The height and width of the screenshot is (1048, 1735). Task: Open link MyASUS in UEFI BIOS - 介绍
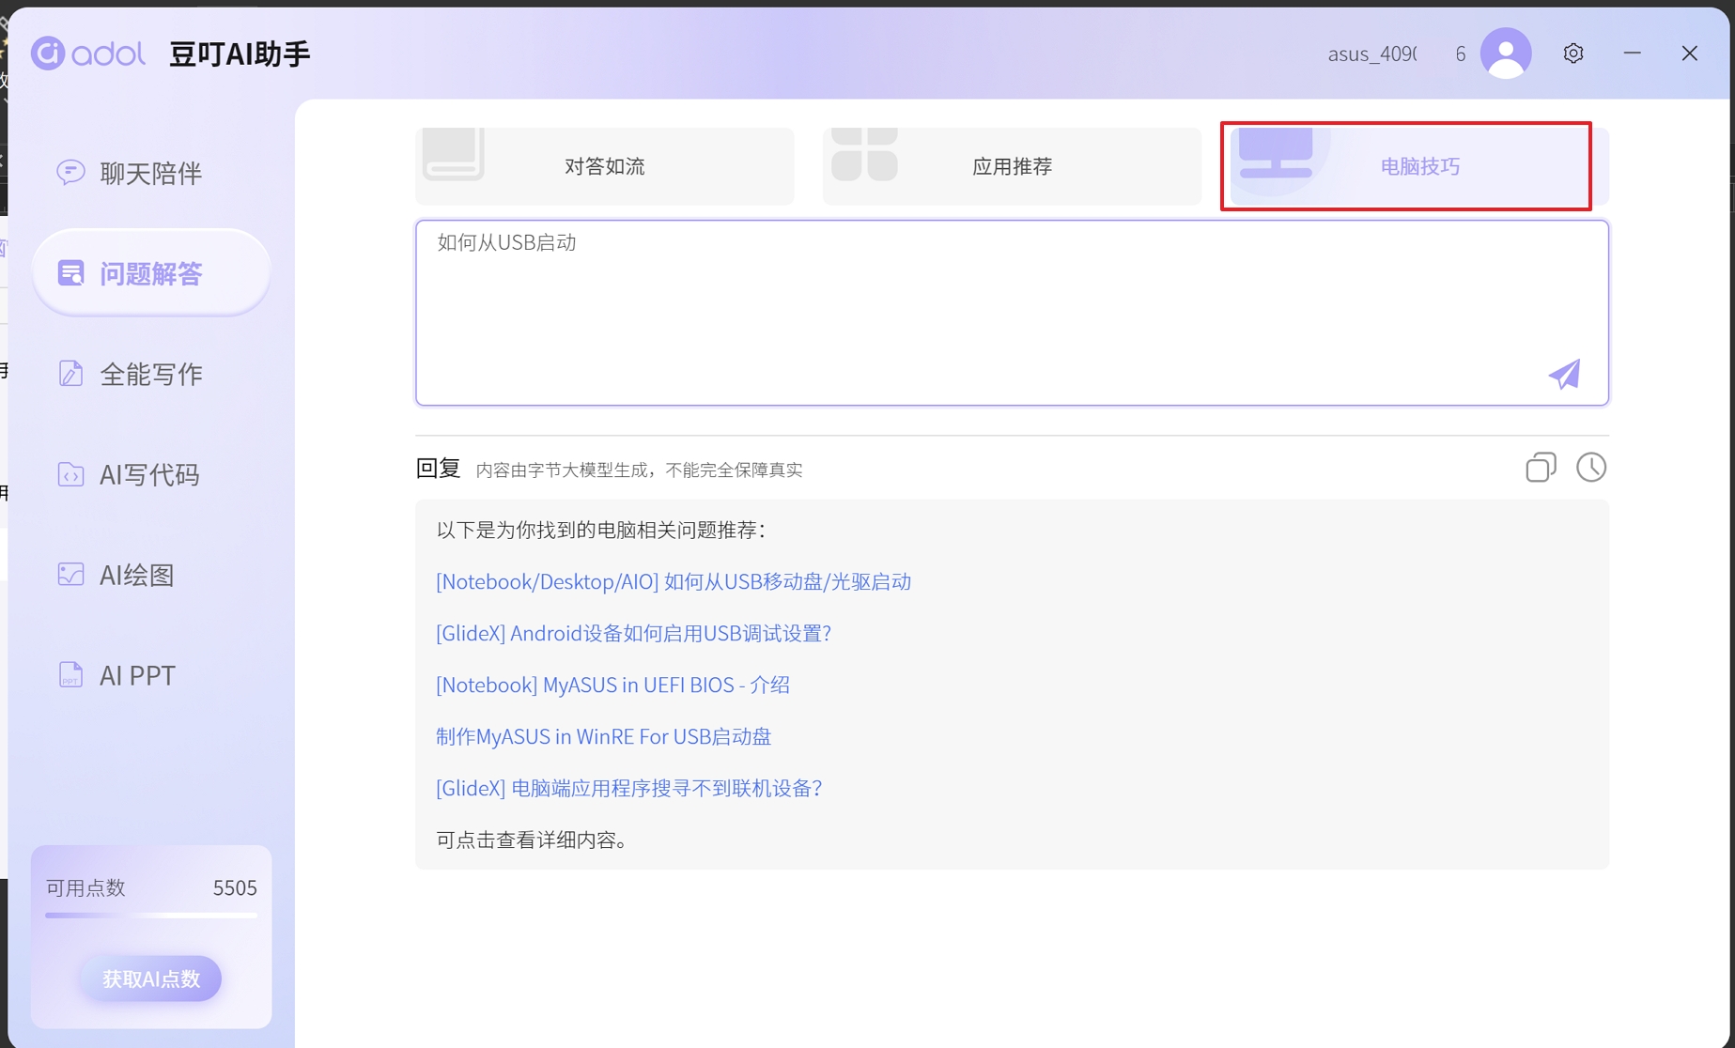[612, 685]
